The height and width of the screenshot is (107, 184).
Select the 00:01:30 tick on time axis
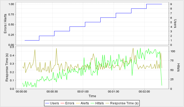point(114,92)
